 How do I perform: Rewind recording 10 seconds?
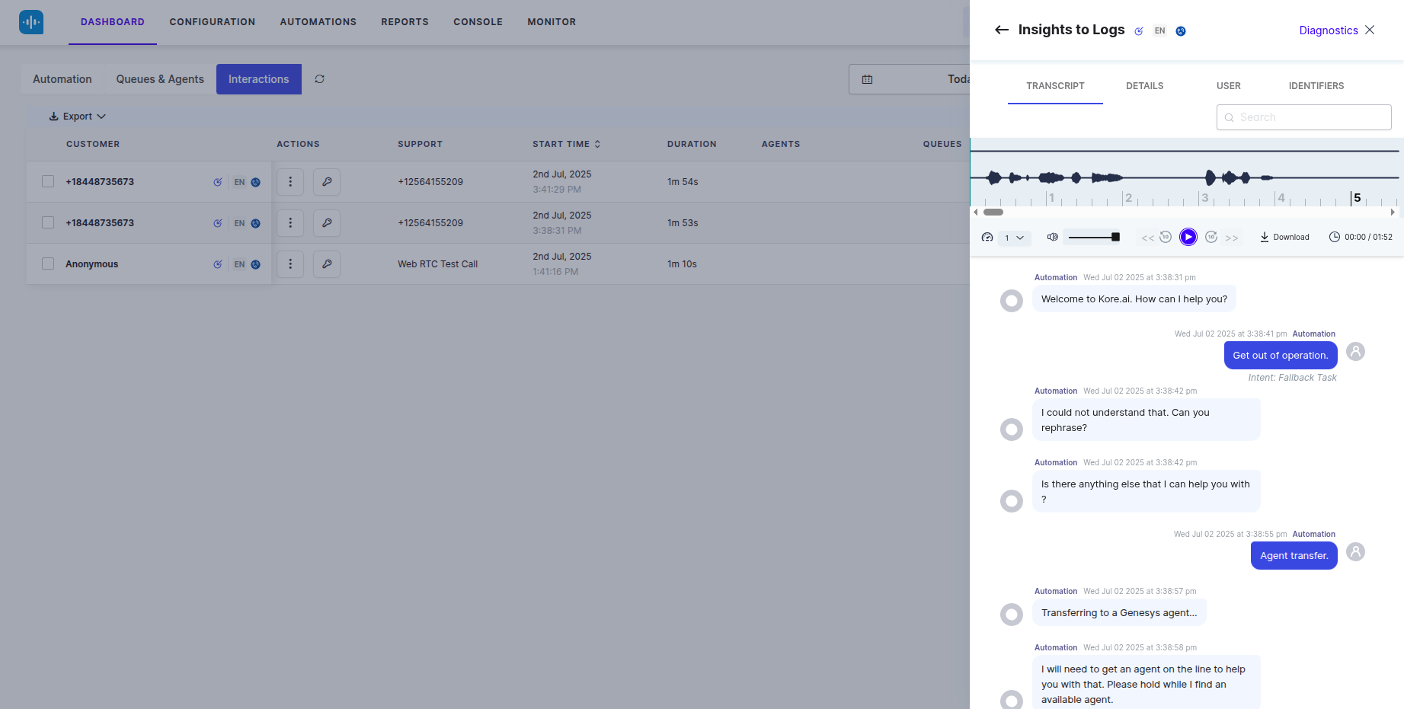pyautogui.click(x=1166, y=238)
